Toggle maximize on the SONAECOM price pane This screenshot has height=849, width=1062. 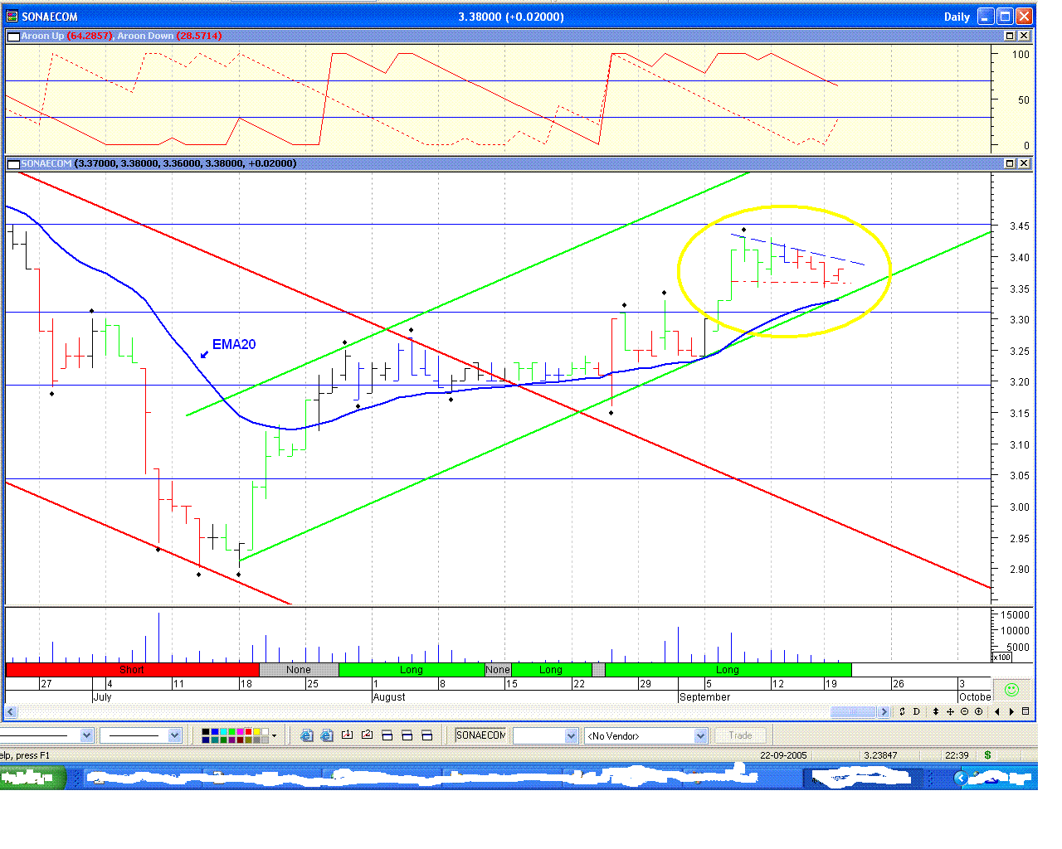[x=1010, y=163]
